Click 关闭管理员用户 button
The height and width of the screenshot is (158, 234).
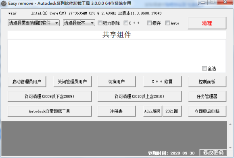click(72, 81)
